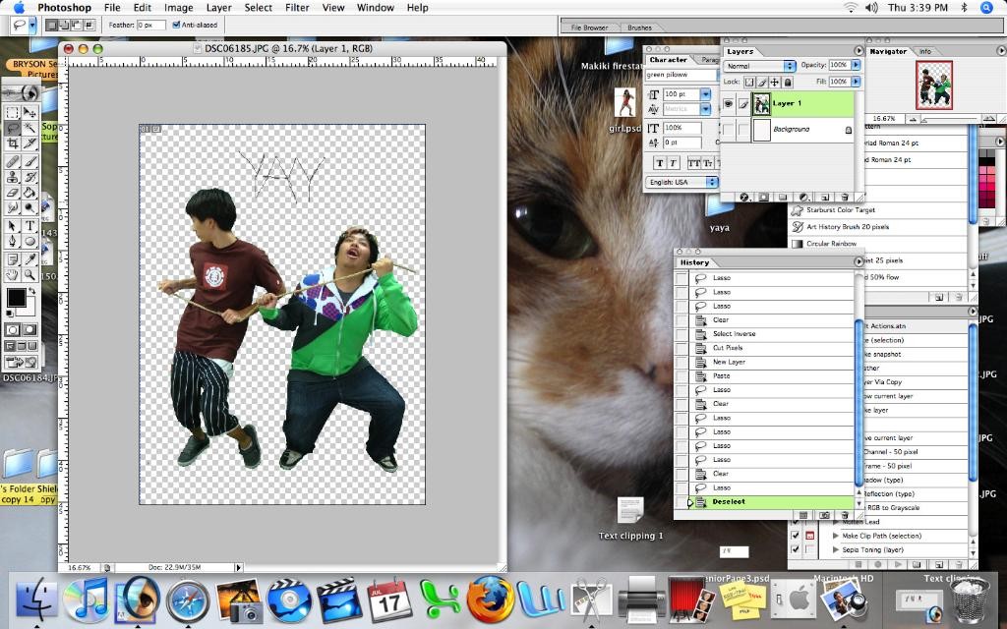Select the Smudge tool

(x=12, y=207)
